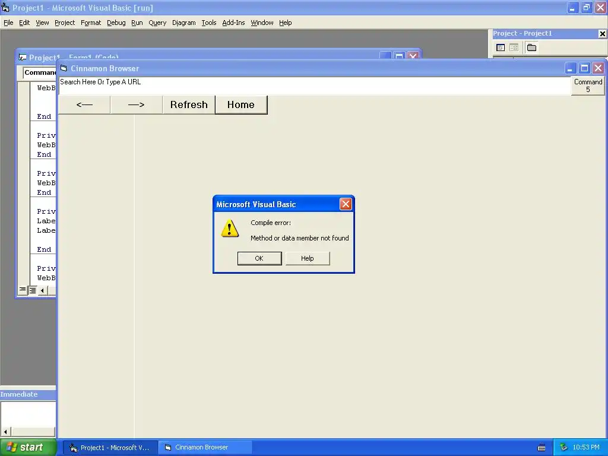Click the yellow warning icon in the dialog
Screen dimensions: 608x456
point(230,228)
